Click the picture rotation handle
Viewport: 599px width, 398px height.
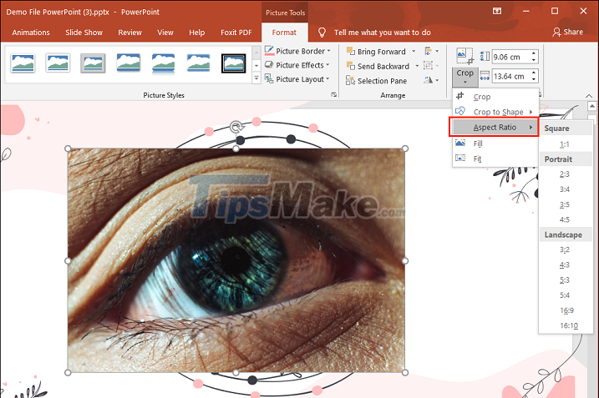[x=236, y=126]
